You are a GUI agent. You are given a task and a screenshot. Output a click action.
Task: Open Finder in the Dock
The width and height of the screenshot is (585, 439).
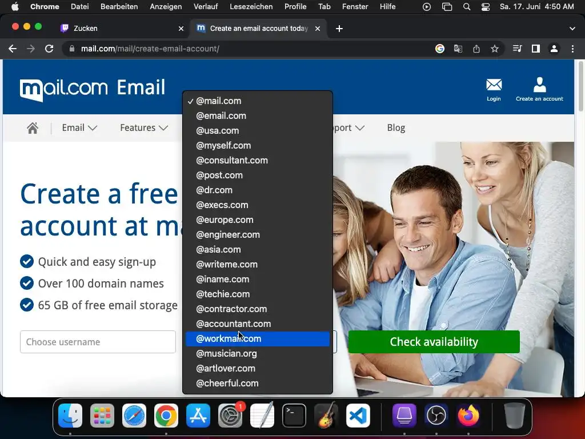(70, 416)
